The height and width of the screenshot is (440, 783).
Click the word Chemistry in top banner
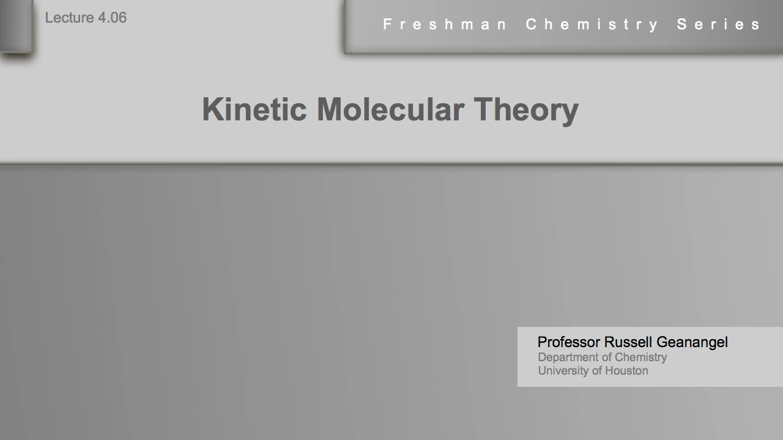[x=592, y=24]
